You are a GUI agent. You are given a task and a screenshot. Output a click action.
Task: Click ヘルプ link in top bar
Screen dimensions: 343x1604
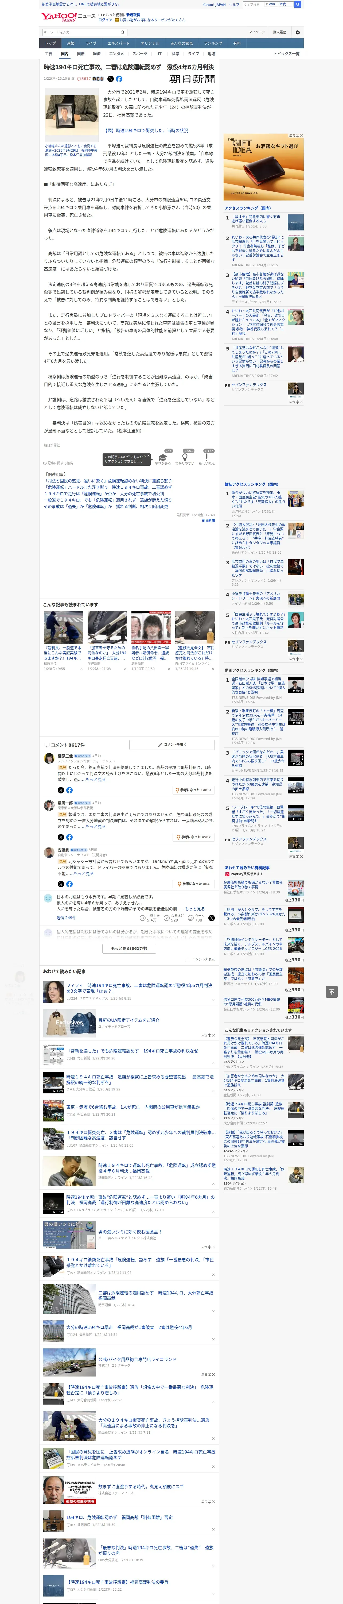point(233,4)
